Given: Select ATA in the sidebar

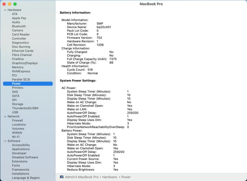Looking at the screenshot, I should tap(15, 14).
